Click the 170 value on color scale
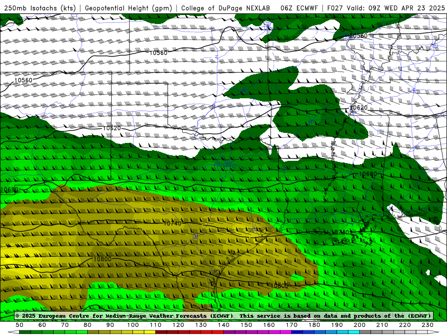The width and height of the screenshot is (447, 335). [292, 325]
